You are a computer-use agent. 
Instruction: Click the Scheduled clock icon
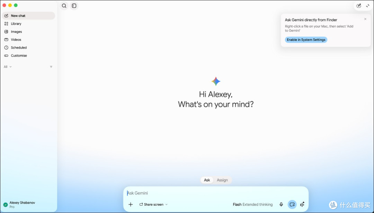7,48
